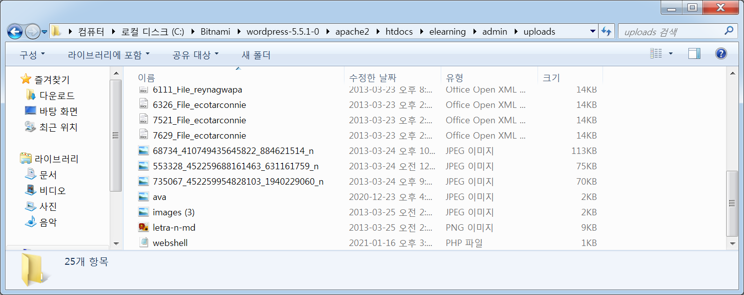Open address bar history dropdown arrow
The height and width of the screenshot is (295, 744).
pos(593,32)
